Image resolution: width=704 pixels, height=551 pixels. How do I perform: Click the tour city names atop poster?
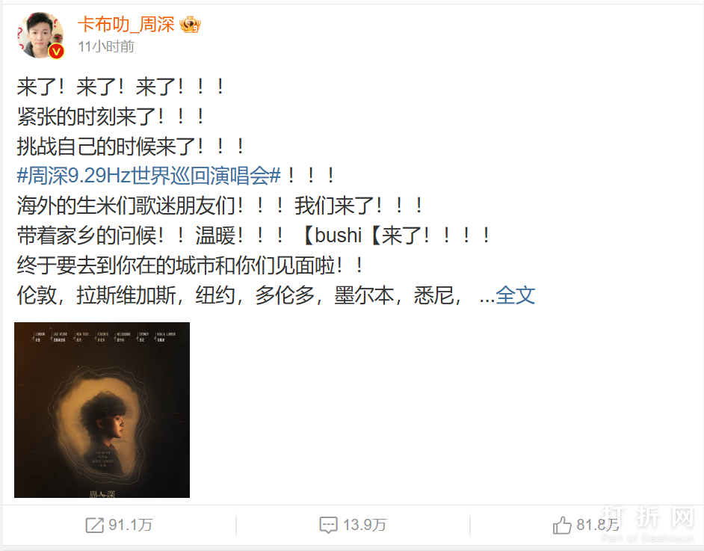pos(102,336)
